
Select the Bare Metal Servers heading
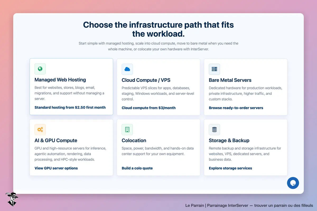click(x=230, y=80)
